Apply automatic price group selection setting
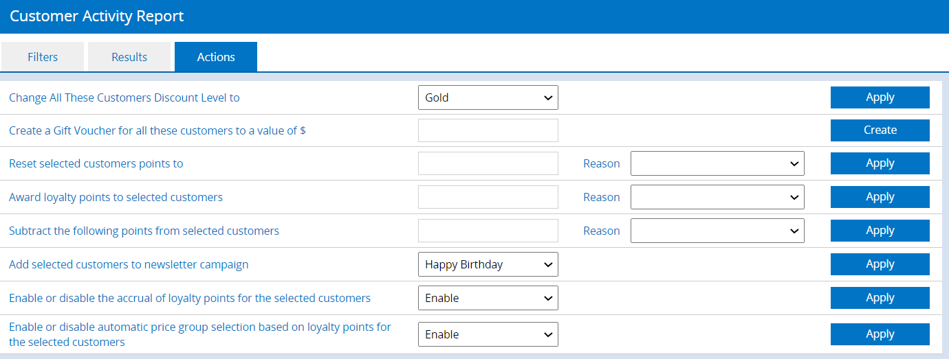 (880, 334)
